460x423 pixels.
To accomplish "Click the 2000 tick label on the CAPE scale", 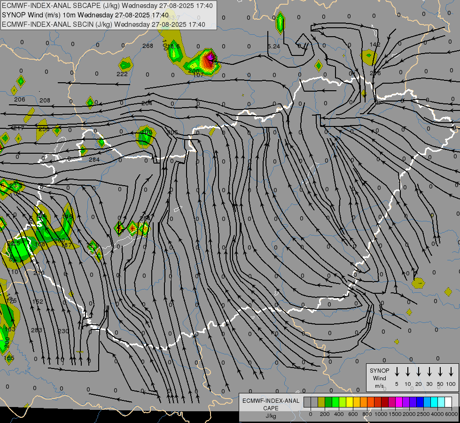I will tap(409, 414).
